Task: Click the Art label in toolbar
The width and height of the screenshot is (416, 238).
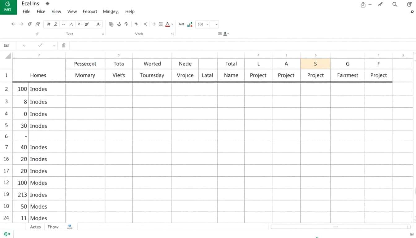Action: [181, 24]
